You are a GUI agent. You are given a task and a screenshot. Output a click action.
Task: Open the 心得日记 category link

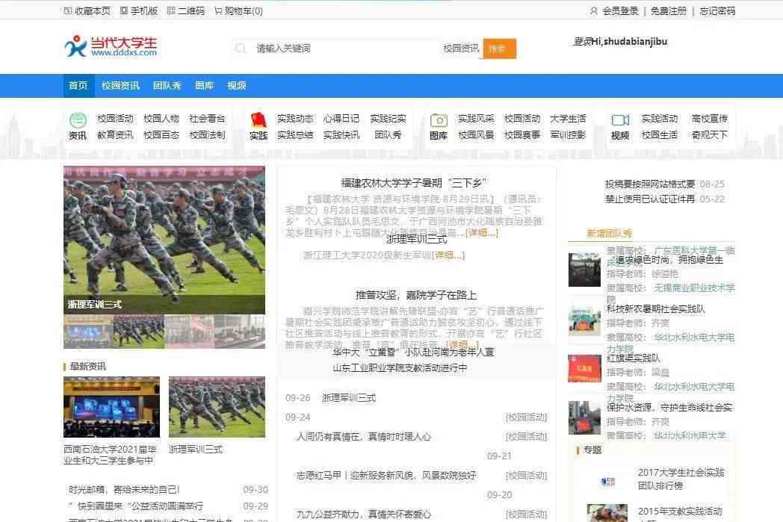pos(341,119)
